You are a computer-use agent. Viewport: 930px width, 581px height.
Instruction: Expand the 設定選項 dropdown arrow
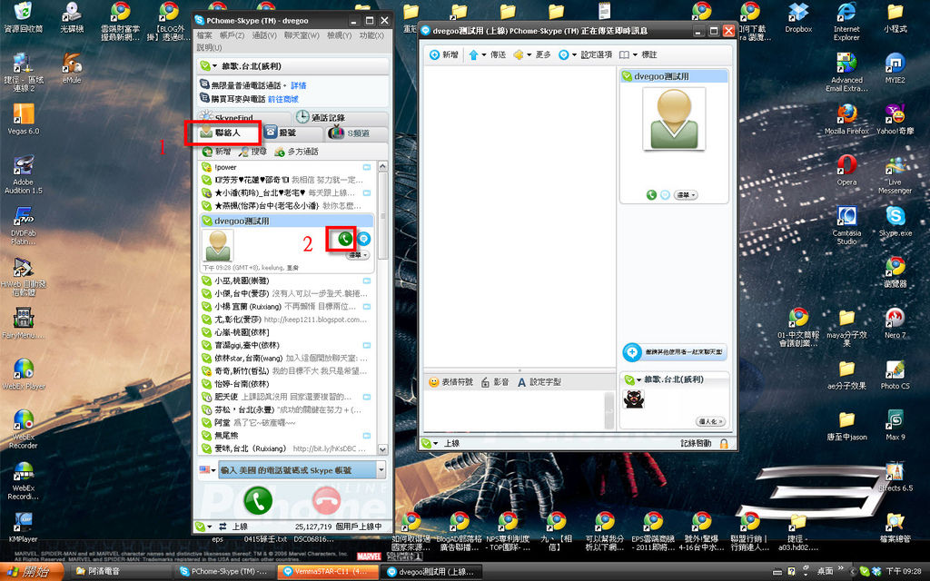click(574, 55)
